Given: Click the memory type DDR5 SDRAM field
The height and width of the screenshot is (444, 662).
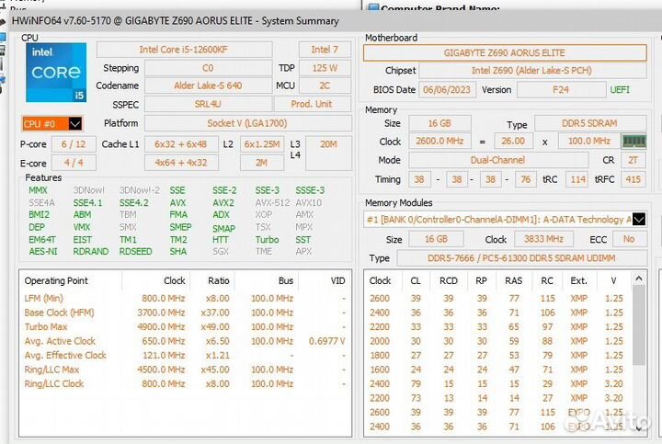Looking at the screenshot, I should (x=589, y=123).
